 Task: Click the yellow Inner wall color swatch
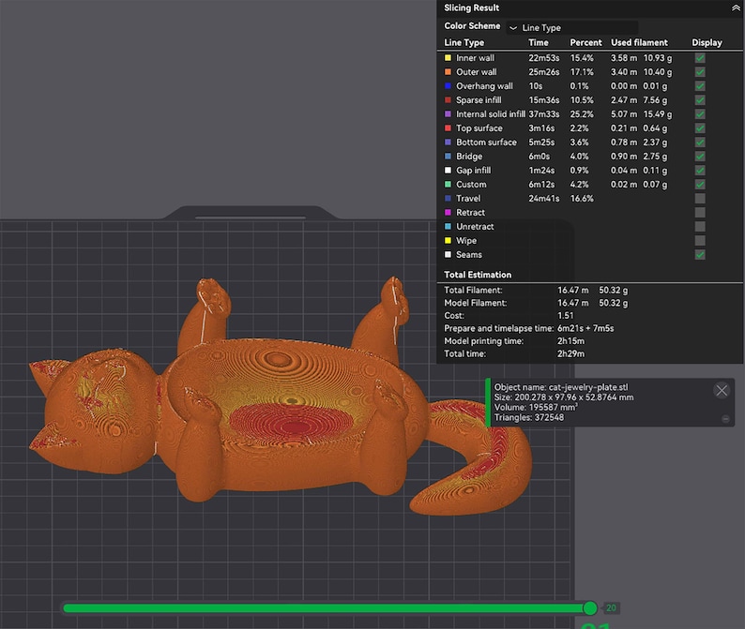[448, 58]
